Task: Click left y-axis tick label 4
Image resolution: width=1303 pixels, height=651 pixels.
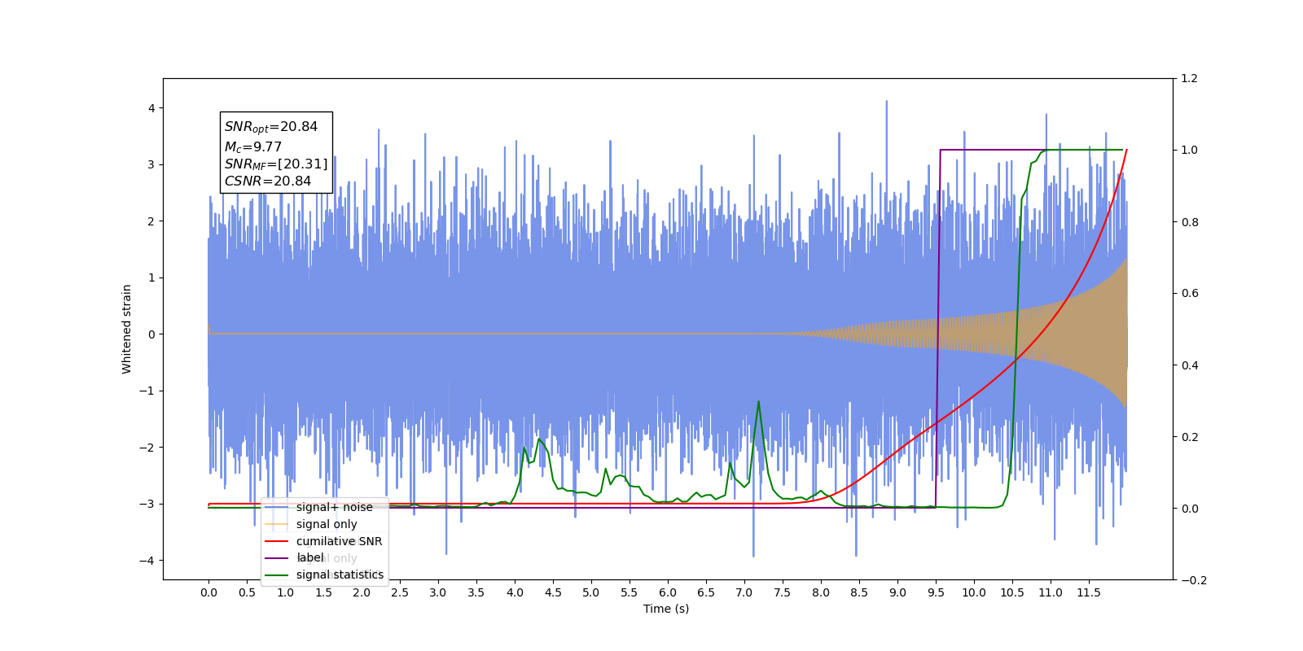Action: click(151, 108)
